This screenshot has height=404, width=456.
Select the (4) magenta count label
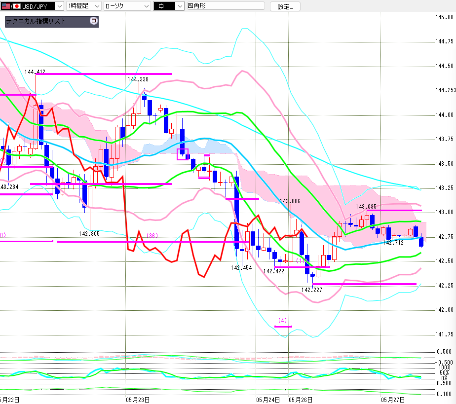pos(283,320)
